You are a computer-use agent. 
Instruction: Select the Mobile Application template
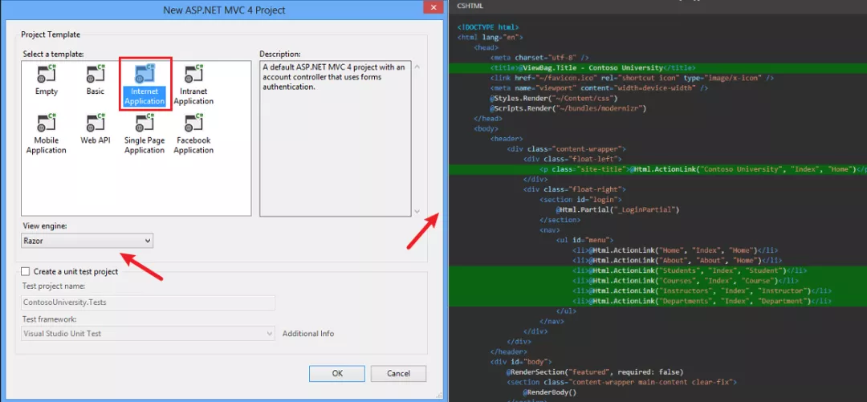[47, 134]
